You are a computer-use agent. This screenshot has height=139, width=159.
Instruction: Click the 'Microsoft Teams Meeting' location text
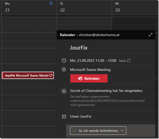click(90, 70)
